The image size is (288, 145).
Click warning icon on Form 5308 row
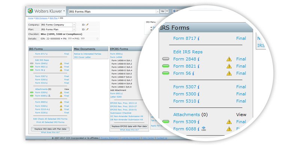pos(61,106)
